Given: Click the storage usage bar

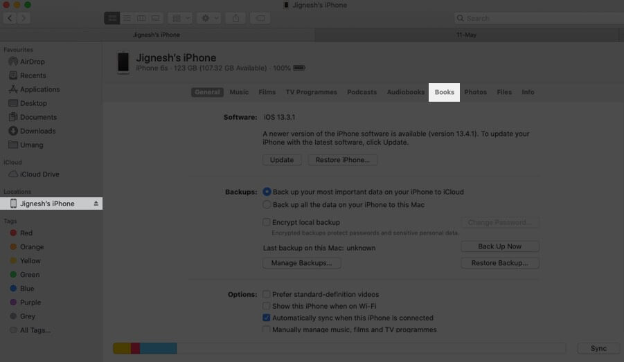Looking at the screenshot, I should (339, 348).
